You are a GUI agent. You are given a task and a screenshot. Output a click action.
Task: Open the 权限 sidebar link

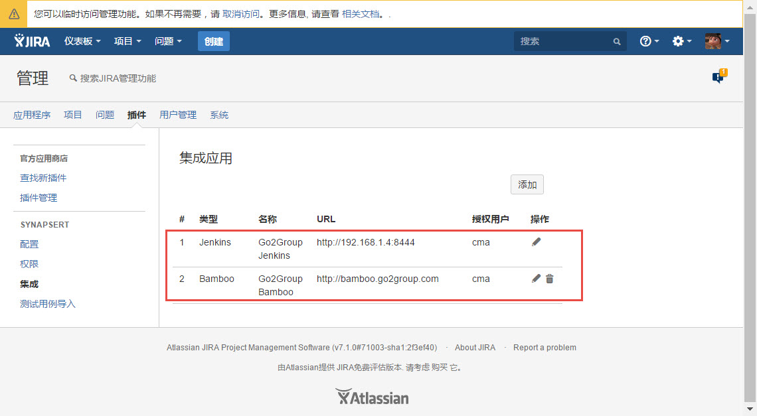click(x=29, y=264)
